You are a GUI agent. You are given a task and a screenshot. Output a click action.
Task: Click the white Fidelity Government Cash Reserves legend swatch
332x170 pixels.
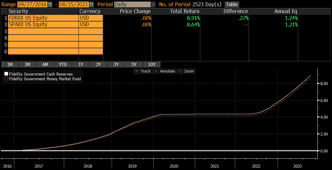click(6, 74)
